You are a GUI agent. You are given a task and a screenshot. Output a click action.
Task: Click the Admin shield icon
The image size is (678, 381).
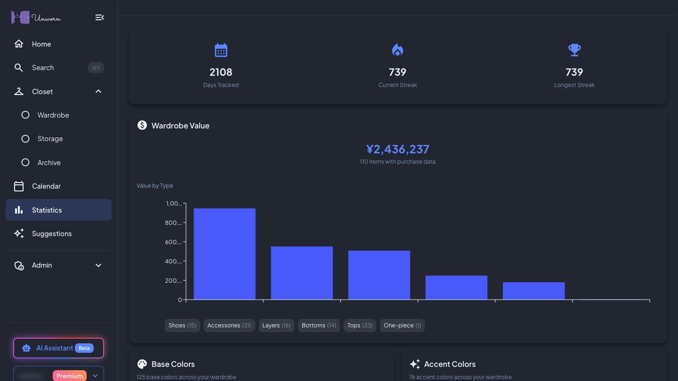coord(19,265)
